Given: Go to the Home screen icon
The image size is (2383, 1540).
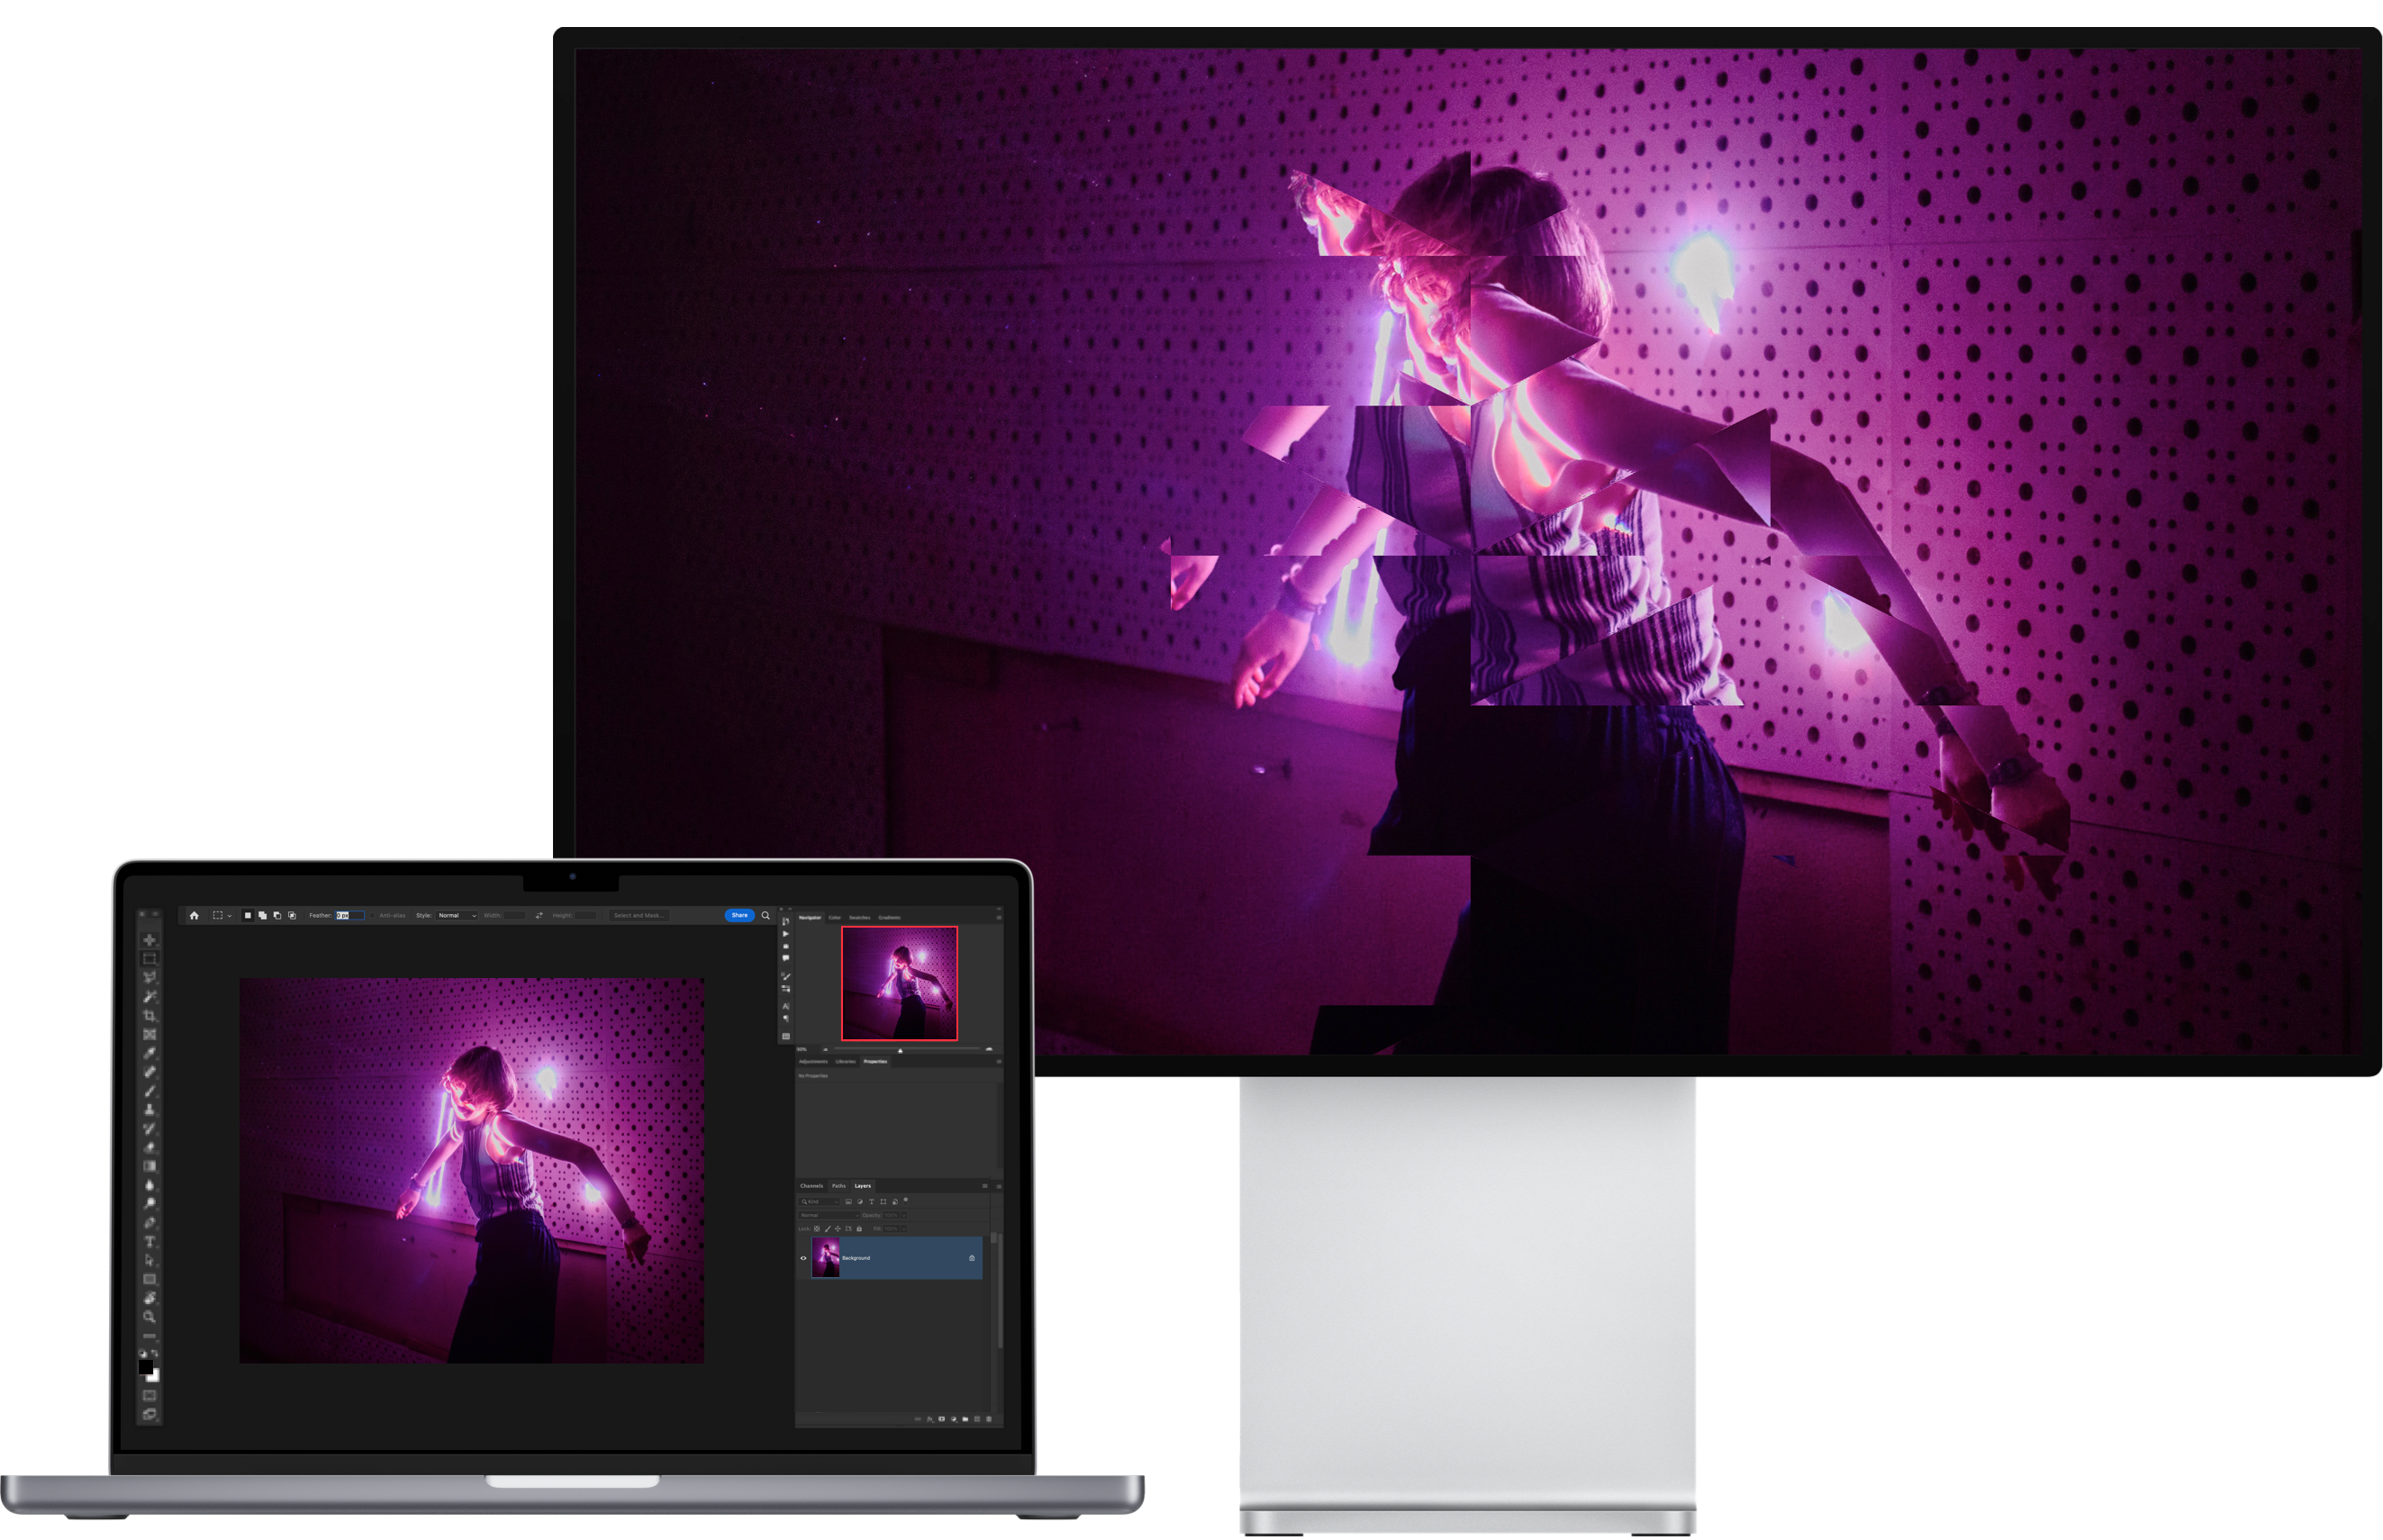Looking at the screenshot, I should click(194, 915).
